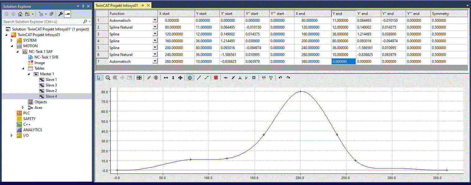Click the redo arrow in graph toolbar
471x185 pixels.
point(288,78)
